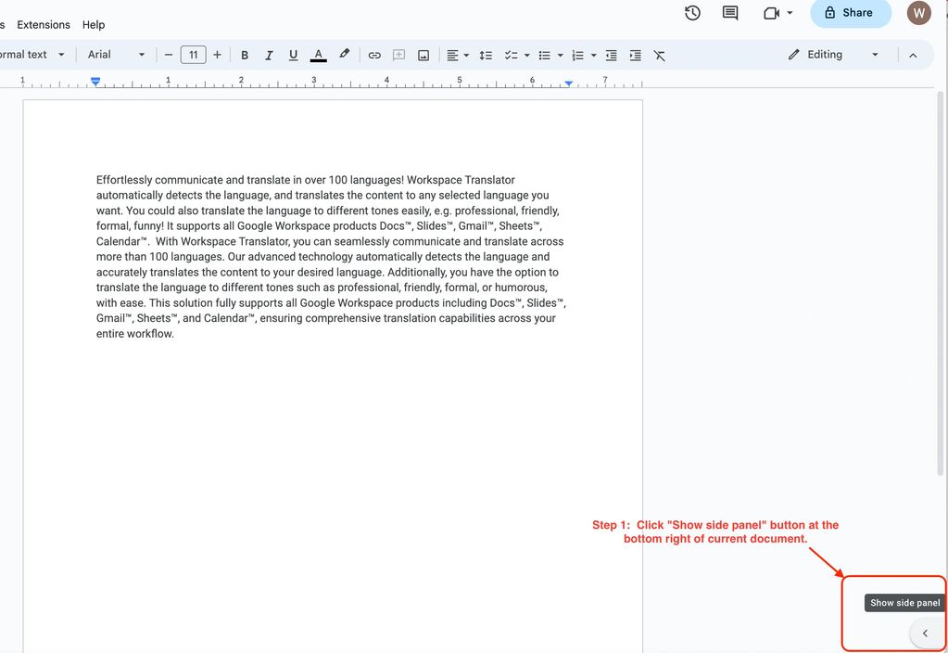Increase font size with plus button
Viewport: 948px width, 653px height.
[x=217, y=55]
